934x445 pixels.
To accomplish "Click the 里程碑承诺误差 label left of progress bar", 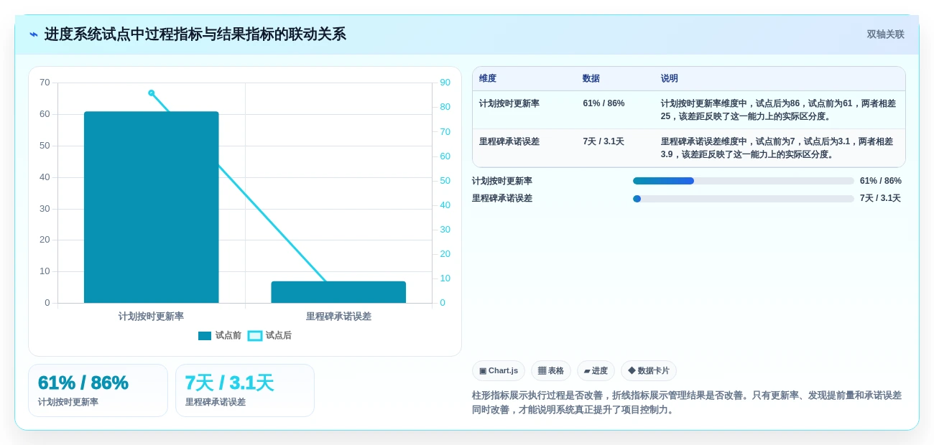I will pos(502,198).
